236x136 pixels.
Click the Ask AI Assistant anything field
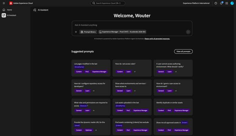point(132,25)
